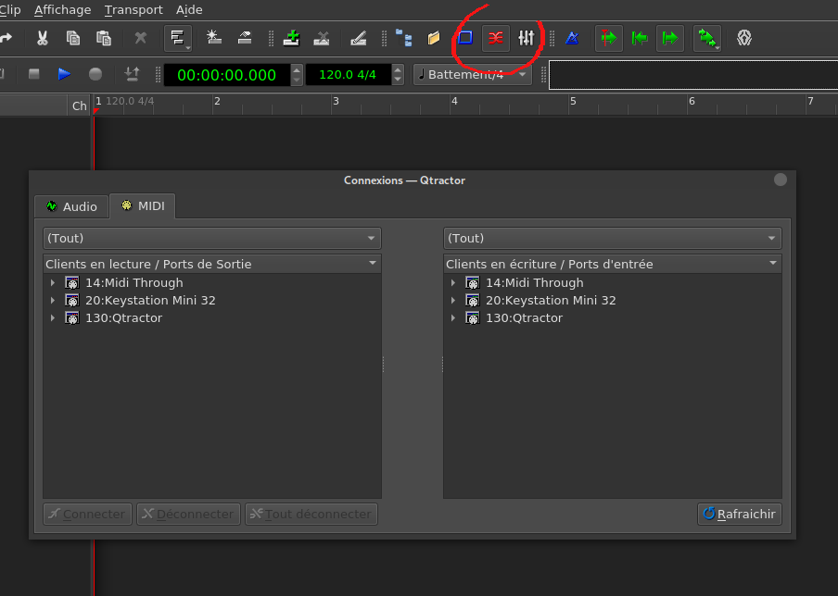The height and width of the screenshot is (596, 838).
Task: Open the Mixer window from toolbar
Action: pyautogui.click(x=527, y=38)
